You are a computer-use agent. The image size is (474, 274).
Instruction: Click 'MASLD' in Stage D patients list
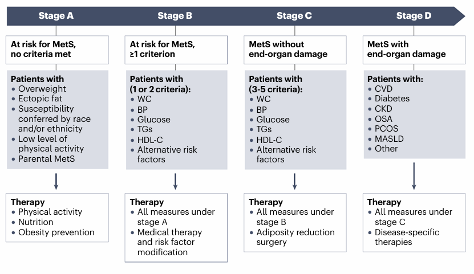point(390,139)
